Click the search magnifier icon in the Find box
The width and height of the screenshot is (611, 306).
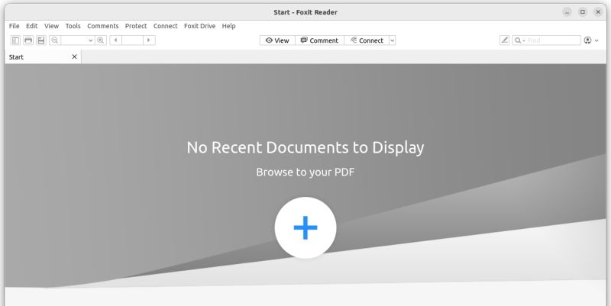(518, 40)
